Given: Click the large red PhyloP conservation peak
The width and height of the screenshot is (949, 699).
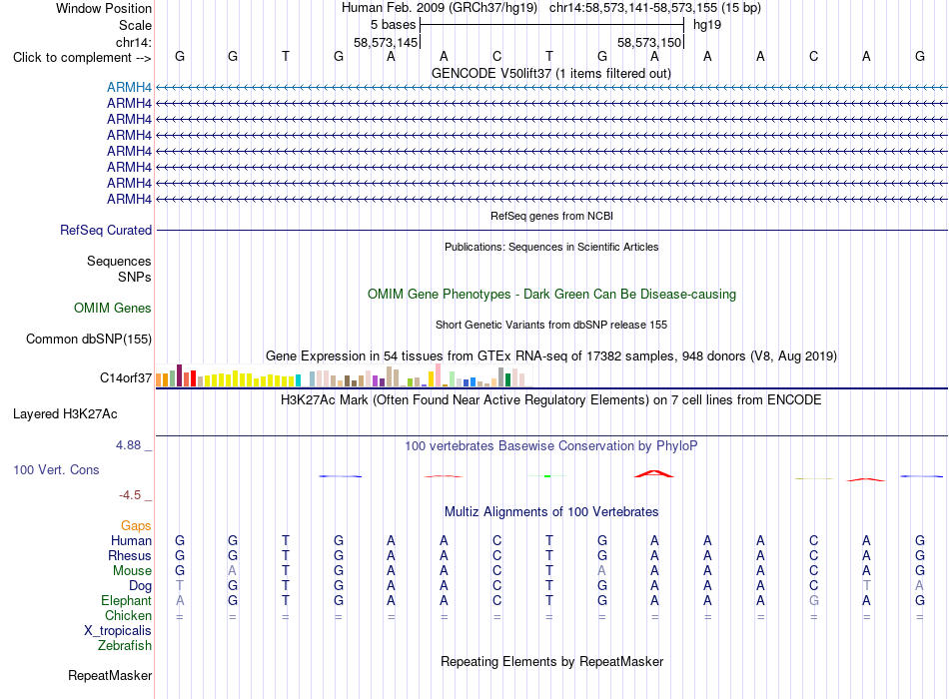Looking at the screenshot, I should point(654,474).
